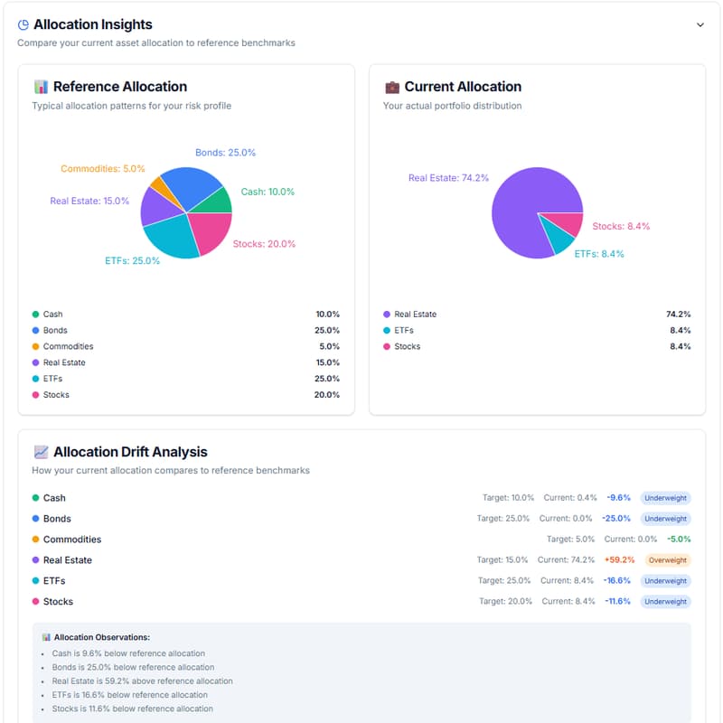Click the pie chart icon beside Allocation Insights

click(x=23, y=25)
